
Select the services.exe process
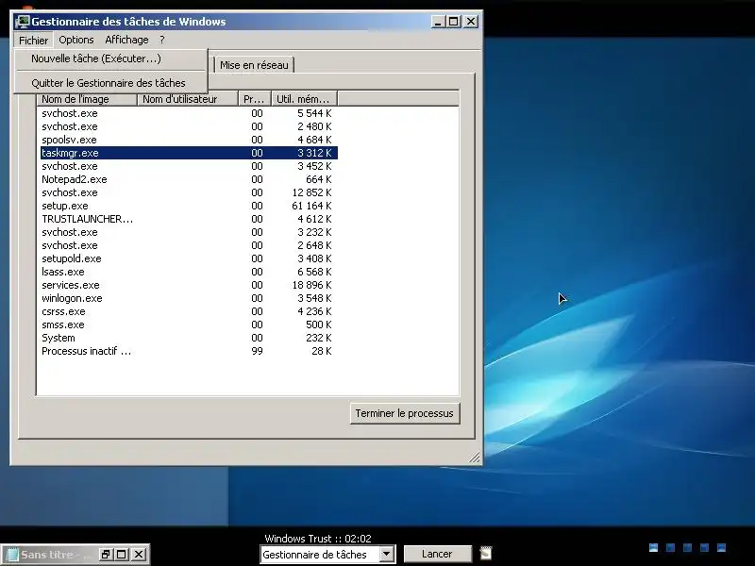(x=189, y=285)
